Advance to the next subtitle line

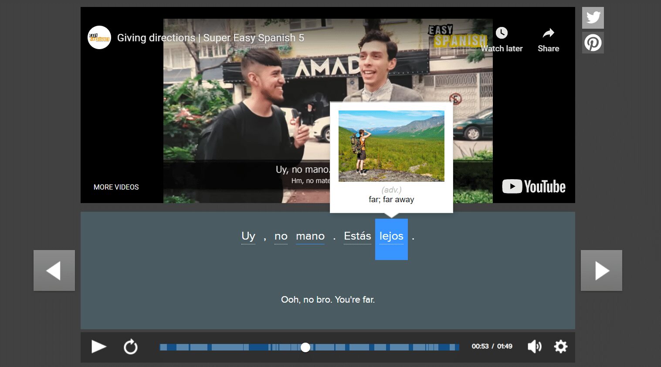pyautogui.click(x=601, y=270)
